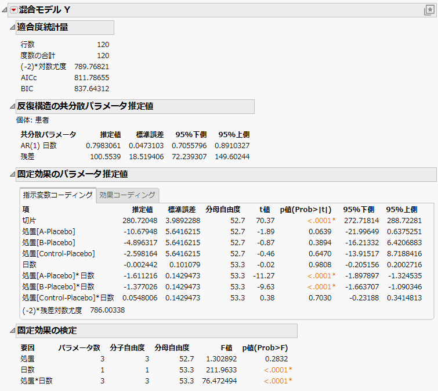Click the 残差 estimate 100.5539

click(x=106, y=157)
